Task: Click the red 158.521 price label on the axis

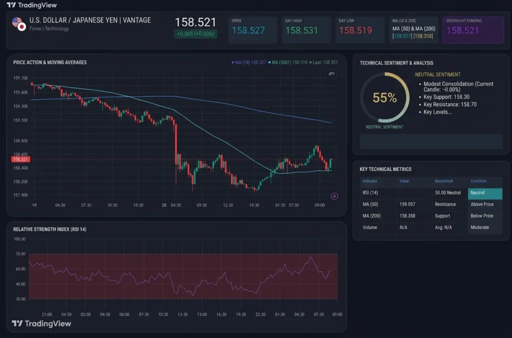Action: point(20,159)
